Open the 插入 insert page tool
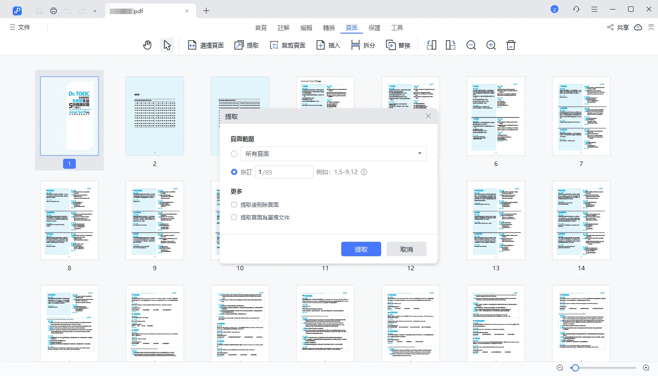 [x=328, y=45]
